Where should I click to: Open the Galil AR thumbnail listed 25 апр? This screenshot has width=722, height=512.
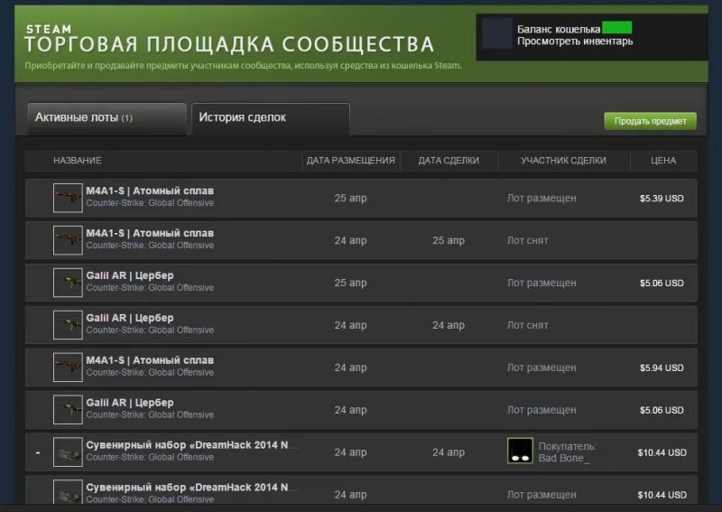[x=68, y=283]
